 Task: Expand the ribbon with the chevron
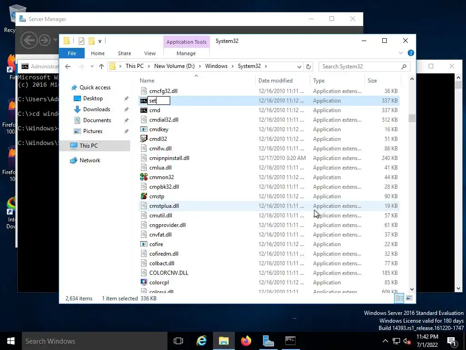point(401,53)
